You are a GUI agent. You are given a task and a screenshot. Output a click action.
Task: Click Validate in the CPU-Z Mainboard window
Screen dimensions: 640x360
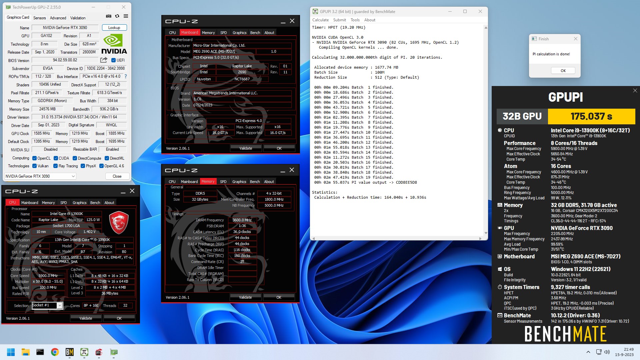pos(246,148)
